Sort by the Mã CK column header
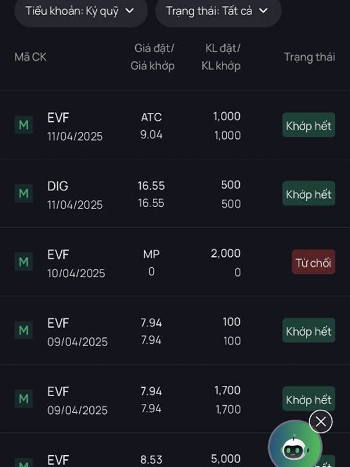350x467 pixels. pyautogui.click(x=30, y=57)
